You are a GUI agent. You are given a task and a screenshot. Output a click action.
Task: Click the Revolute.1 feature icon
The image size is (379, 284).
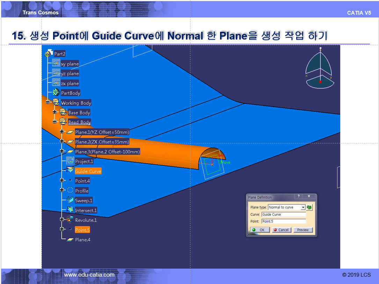pos(70,220)
